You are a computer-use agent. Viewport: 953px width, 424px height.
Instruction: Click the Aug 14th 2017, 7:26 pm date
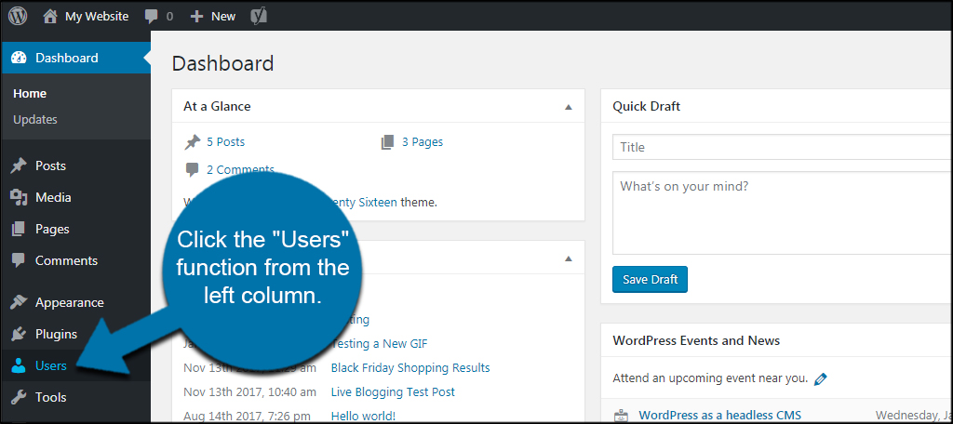pyautogui.click(x=248, y=417)
